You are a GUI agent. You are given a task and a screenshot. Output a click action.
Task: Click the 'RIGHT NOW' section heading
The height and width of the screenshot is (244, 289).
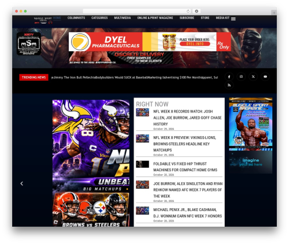(152, 104)
